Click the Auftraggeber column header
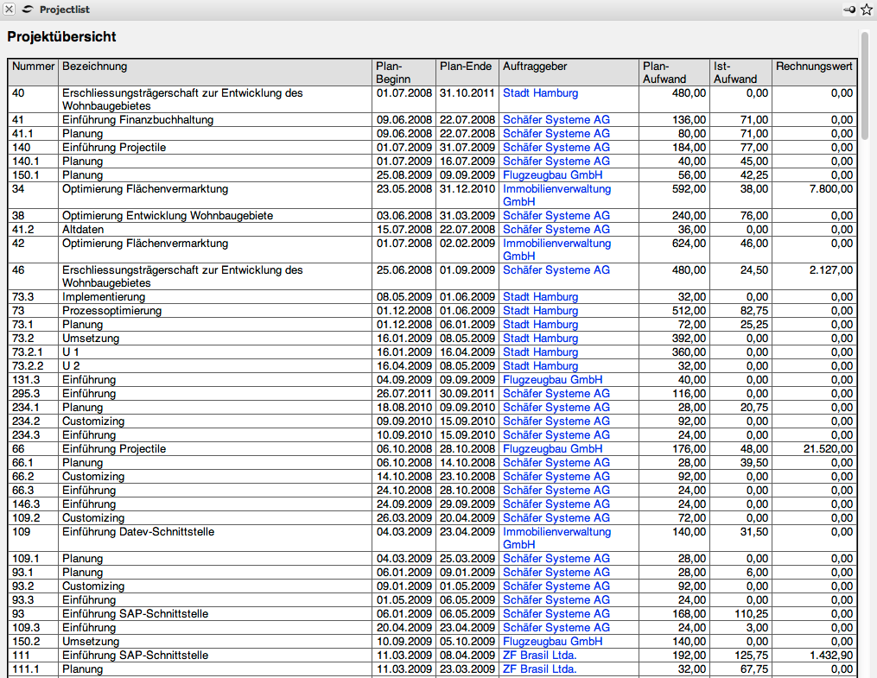 (535, 67)
